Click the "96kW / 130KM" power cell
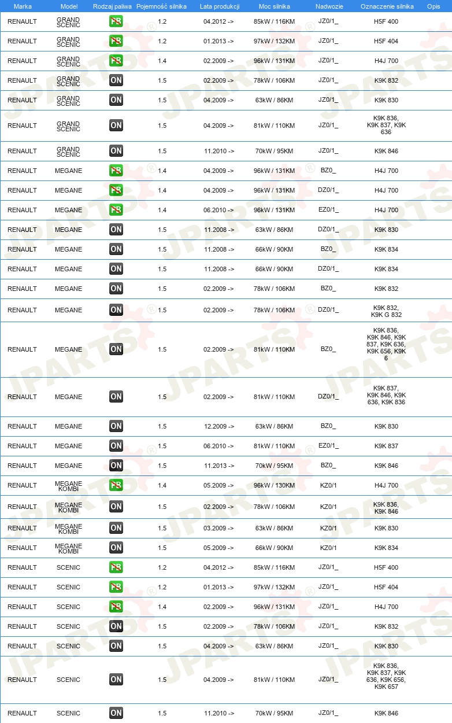 275,485
